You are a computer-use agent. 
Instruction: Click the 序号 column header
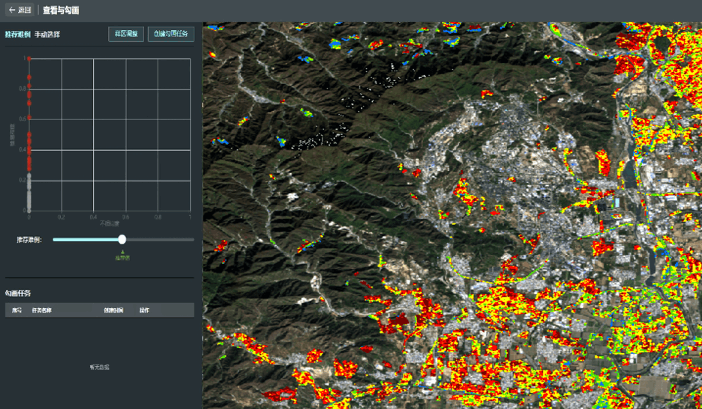point(17,310)
